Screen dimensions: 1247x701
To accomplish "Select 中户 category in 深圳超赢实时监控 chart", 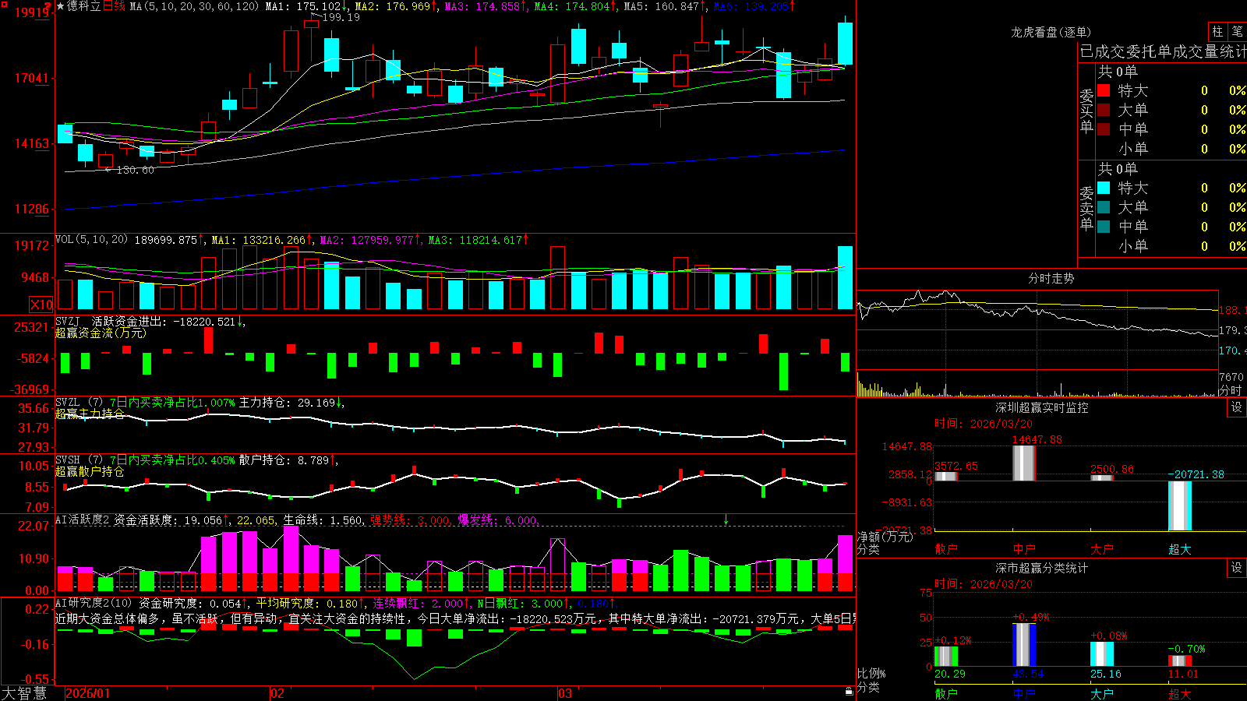I will 1024,549.
